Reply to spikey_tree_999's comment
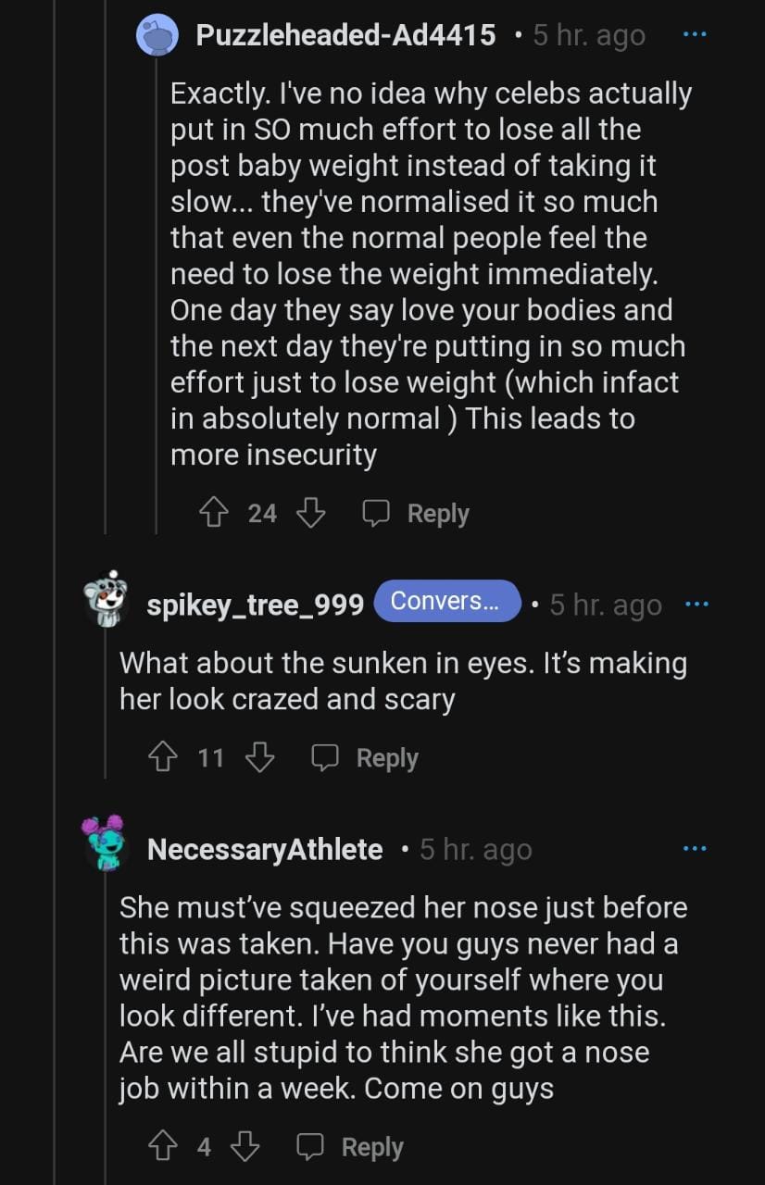 (365, 758)
